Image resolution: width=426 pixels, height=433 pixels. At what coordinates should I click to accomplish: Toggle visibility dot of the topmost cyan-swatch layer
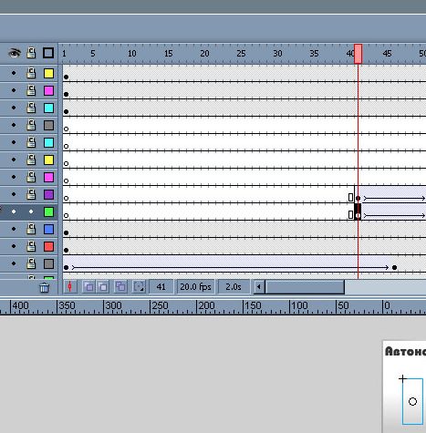click(14, 108)
